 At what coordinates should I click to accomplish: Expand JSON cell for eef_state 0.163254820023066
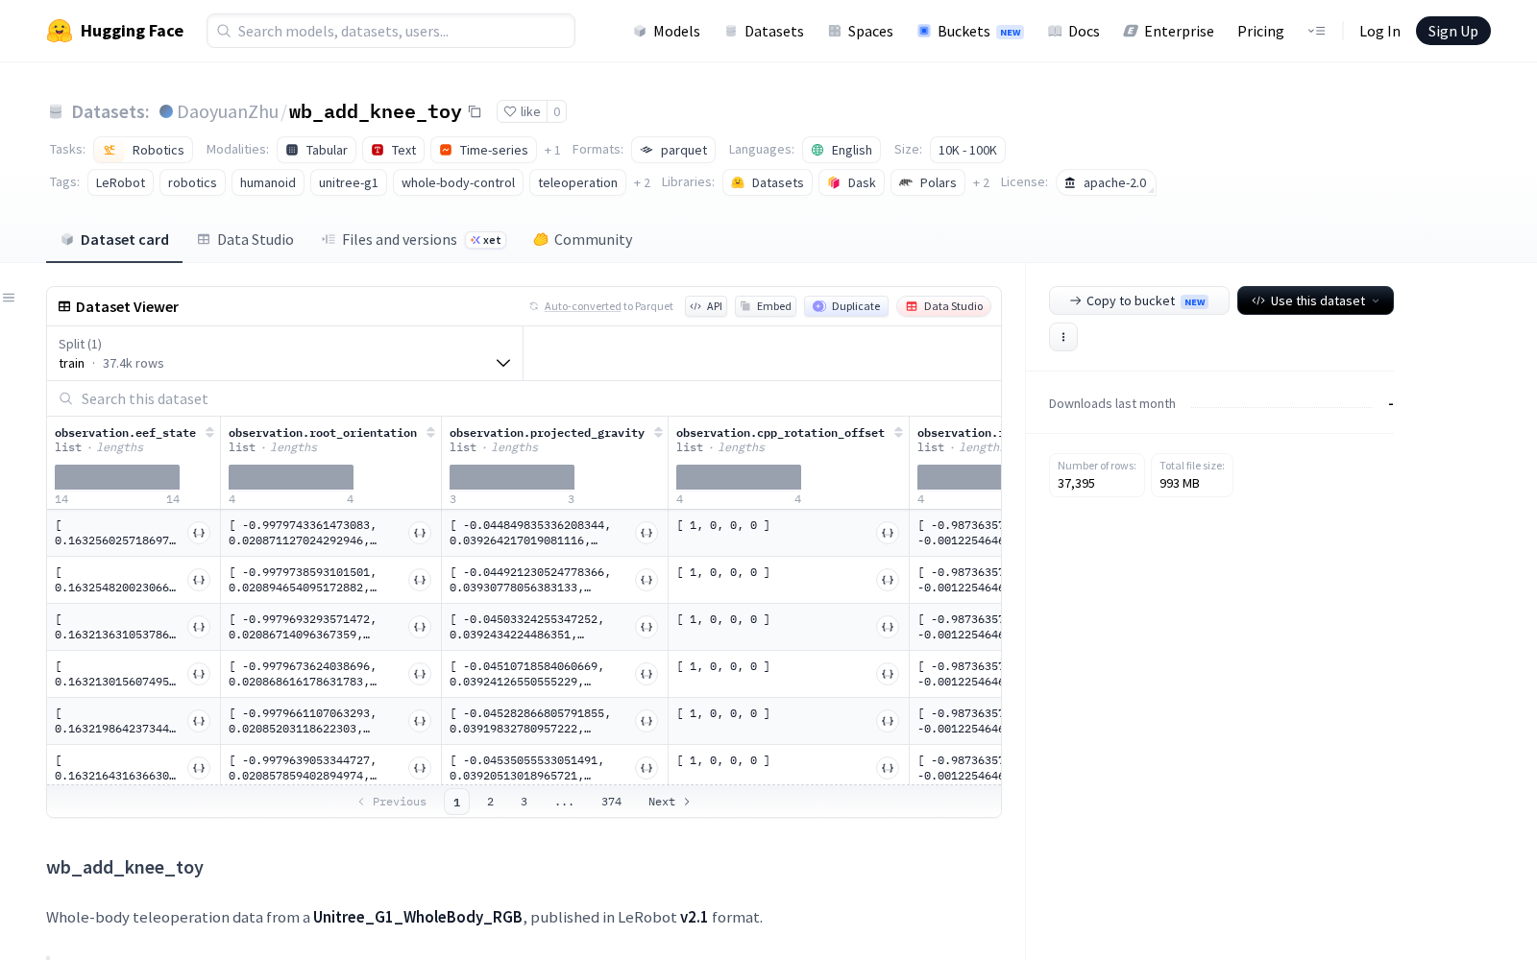(199, 580)
